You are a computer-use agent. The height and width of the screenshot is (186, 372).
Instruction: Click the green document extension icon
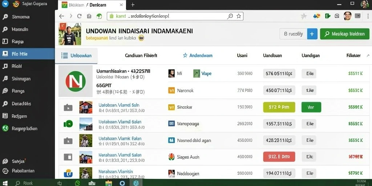pyautogui.click(x=328, y=16)
